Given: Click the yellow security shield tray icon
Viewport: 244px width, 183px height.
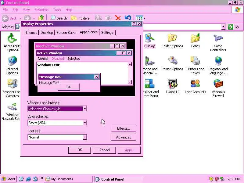Looking at the screenshot, I should [211, 179].
